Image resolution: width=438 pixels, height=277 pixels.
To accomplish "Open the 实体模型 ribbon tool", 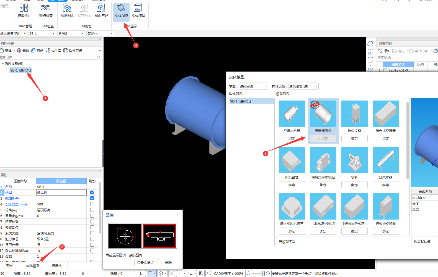I will click(138, 11).
